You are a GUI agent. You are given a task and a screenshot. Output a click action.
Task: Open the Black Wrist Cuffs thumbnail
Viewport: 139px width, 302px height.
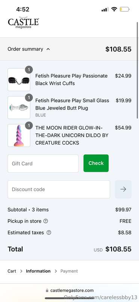pos(19,80)
